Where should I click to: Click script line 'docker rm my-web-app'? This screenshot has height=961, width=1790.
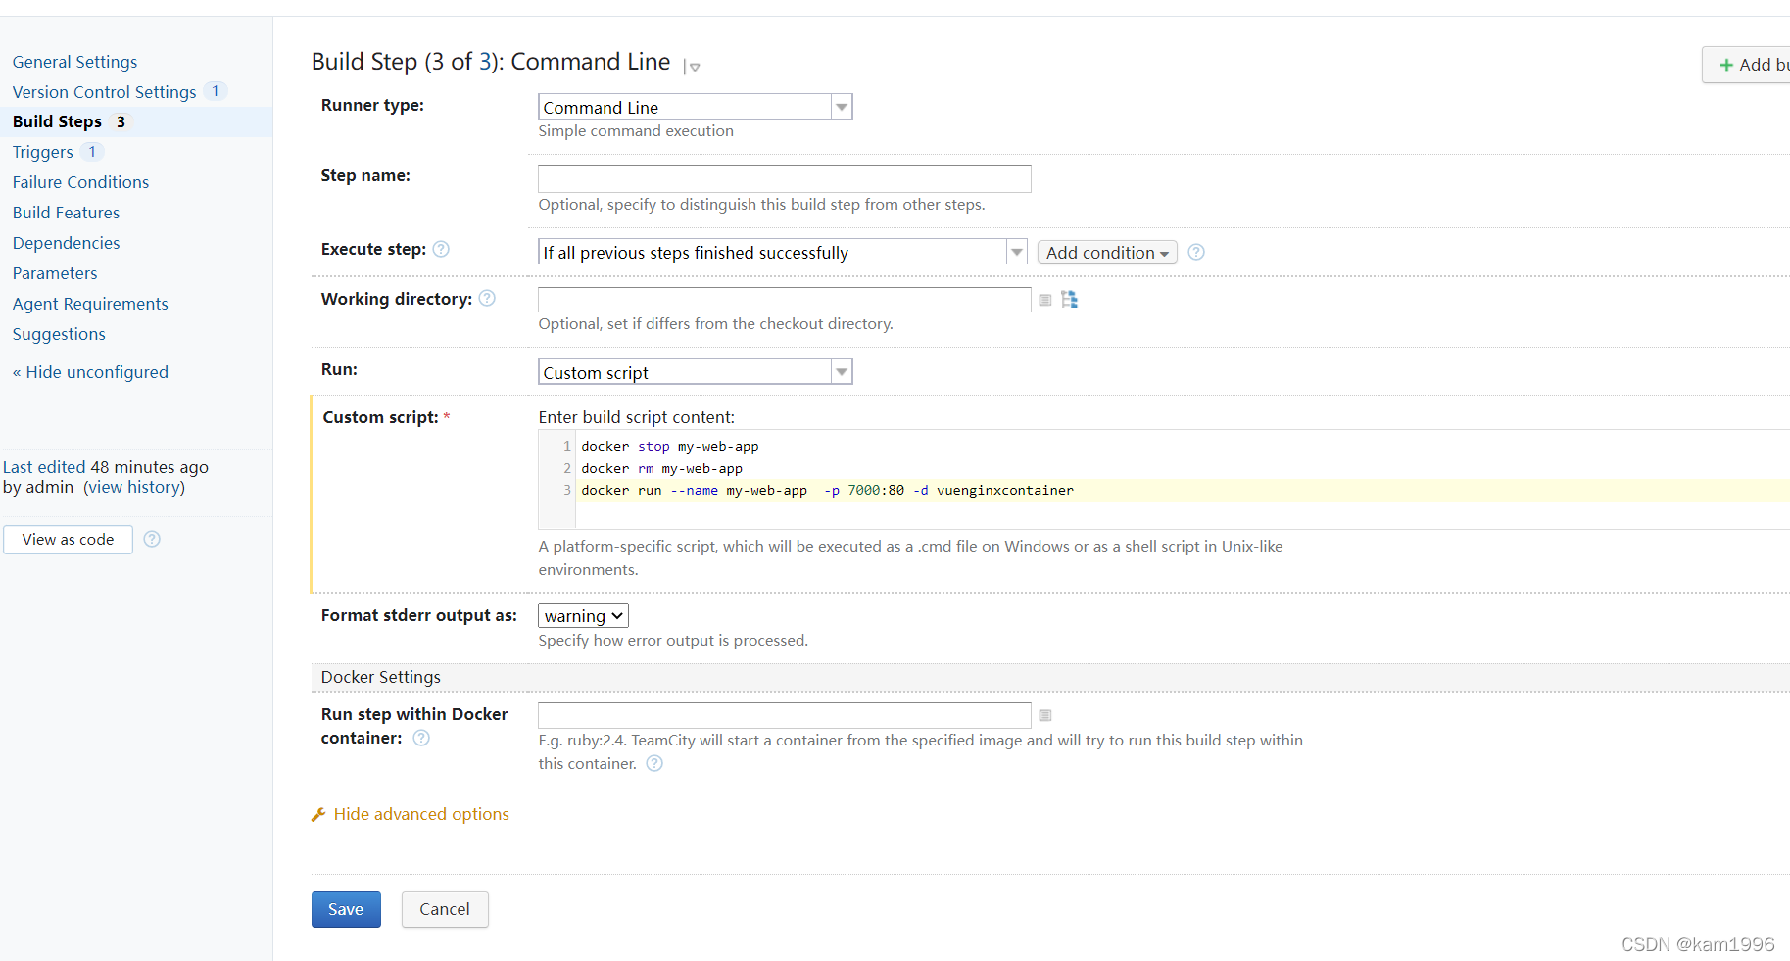[x=662, y=468]
